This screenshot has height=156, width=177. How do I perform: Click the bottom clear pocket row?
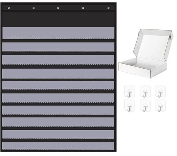click(x=58, y=146)
